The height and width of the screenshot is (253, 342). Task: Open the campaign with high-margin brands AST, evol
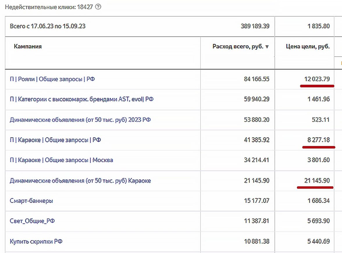click(x=81, y=99)
